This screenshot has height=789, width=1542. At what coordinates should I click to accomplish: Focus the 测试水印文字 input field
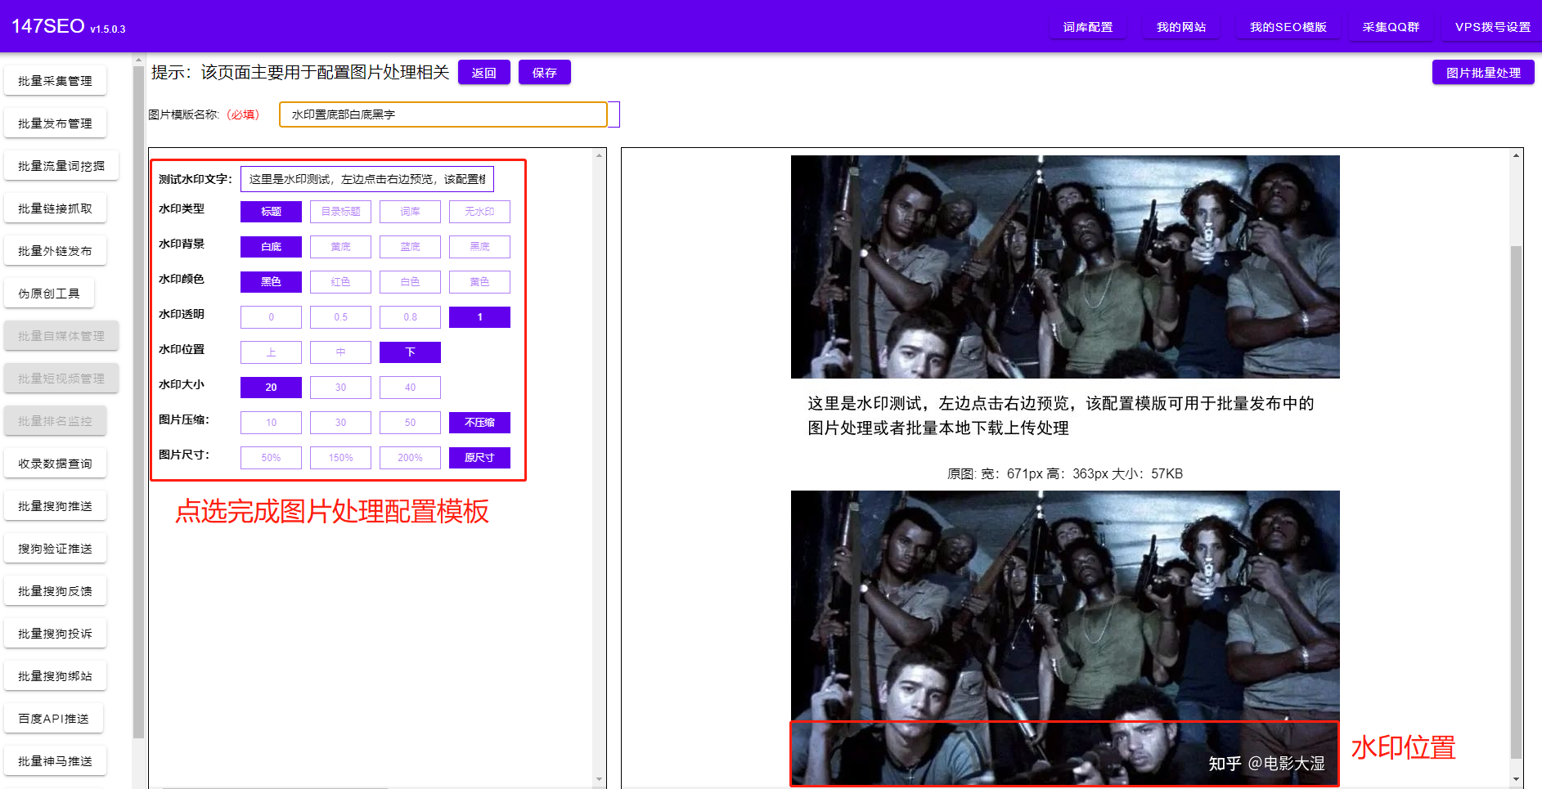click(367, 179)
